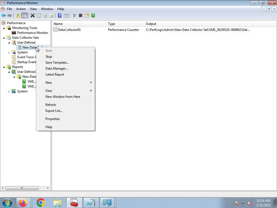This screenshot has height=208, width=277.
Task: Click the Back arrow toolbar icon
Action: [4, 15]
